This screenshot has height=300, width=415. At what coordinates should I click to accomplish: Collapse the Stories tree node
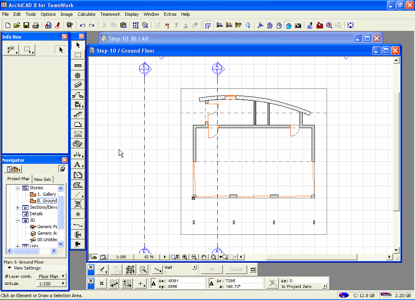[x=17, y=188]
